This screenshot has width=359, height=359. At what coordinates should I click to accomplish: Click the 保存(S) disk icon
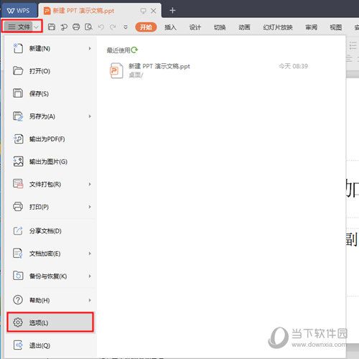pyautogui.click(x=18, y=93)
